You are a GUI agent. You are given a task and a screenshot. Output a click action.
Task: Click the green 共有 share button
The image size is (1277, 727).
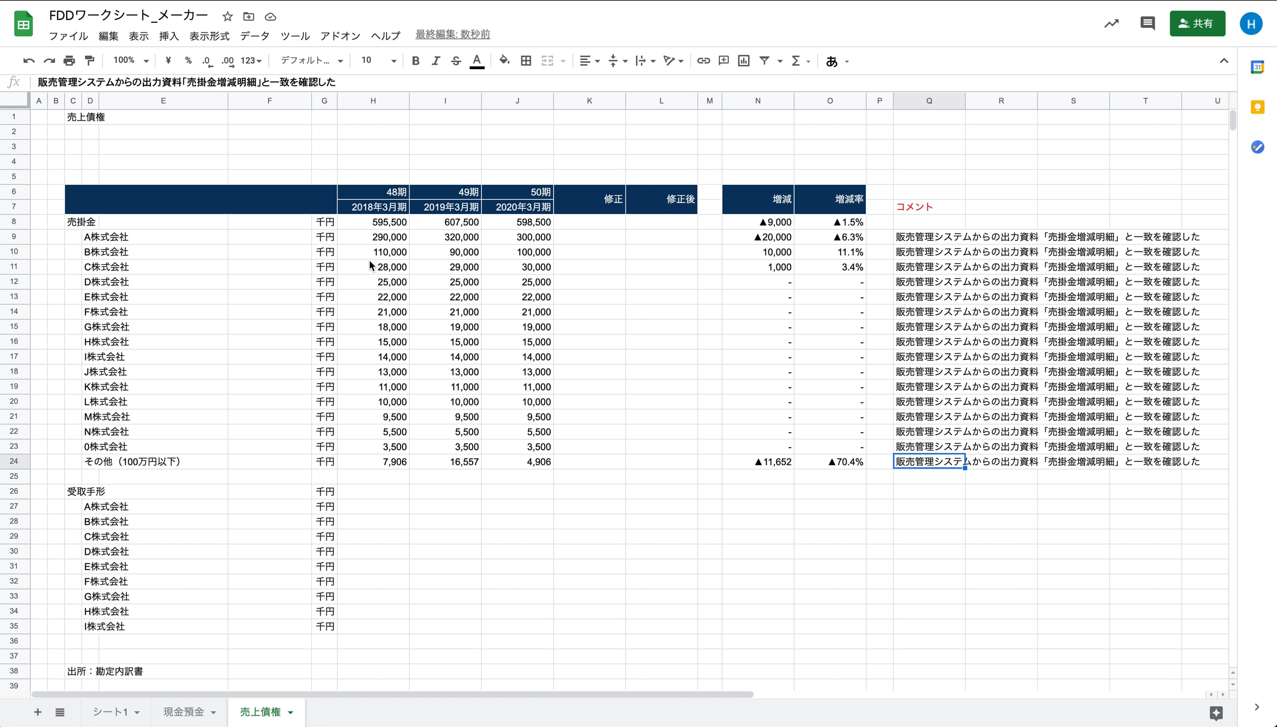point(1197,23)
